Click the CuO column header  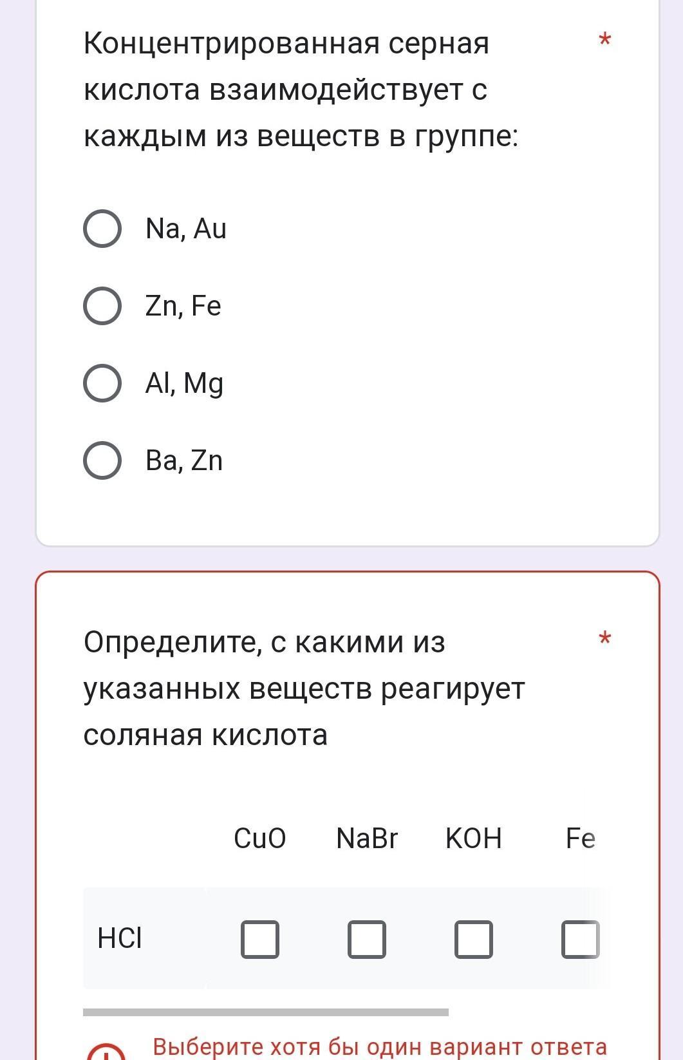click(x=260, y=838)
